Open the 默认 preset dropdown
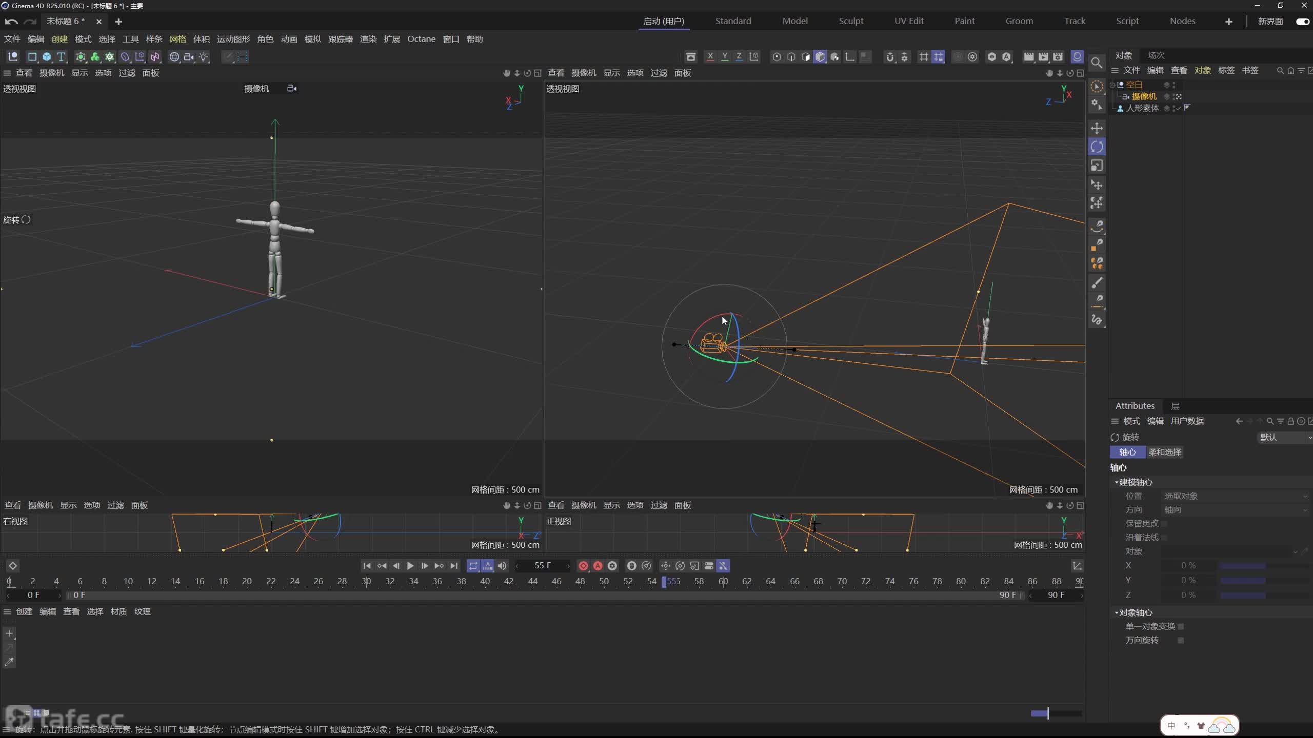1313x738 pixels. tap(1284, 437)
